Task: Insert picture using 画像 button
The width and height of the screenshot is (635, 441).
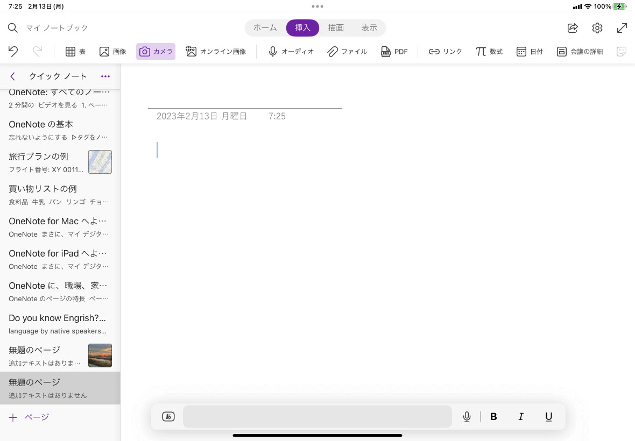Action: coord(112,52)
